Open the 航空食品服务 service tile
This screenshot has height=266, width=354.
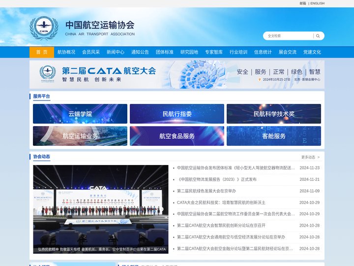(x=177, y=136)
